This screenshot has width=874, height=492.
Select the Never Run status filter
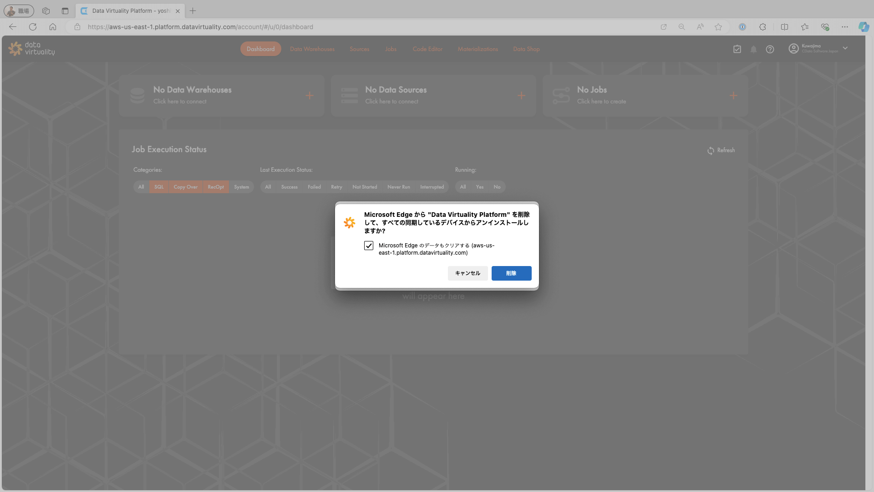[399, 187]
